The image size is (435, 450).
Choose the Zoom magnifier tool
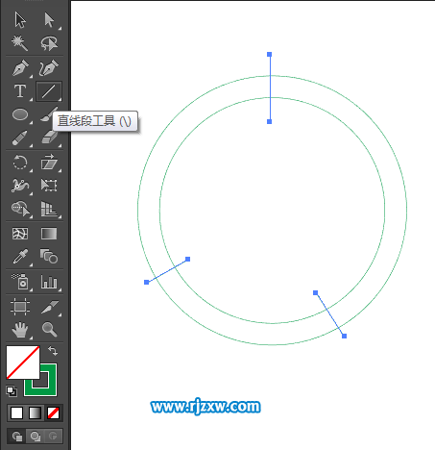click(x=49, y=330)
